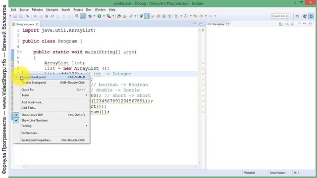Toggle the Use Step Filters button
317x178 pixels.
click(x=83, y=16)
